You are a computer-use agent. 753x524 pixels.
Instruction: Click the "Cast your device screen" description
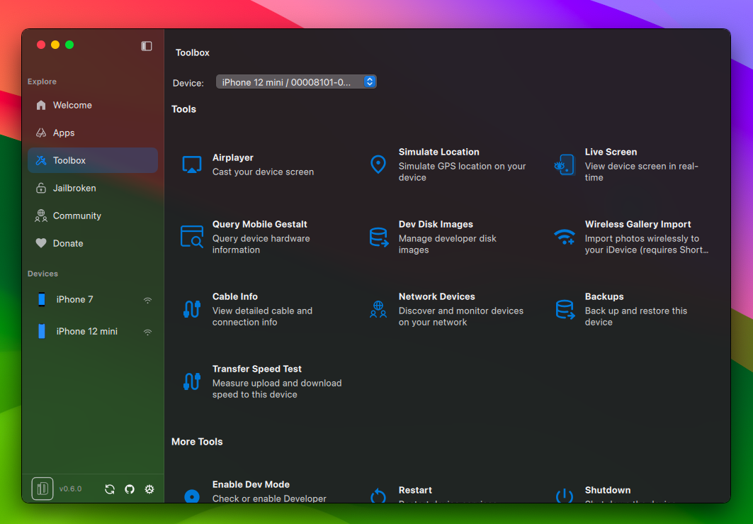click(264, 172)
